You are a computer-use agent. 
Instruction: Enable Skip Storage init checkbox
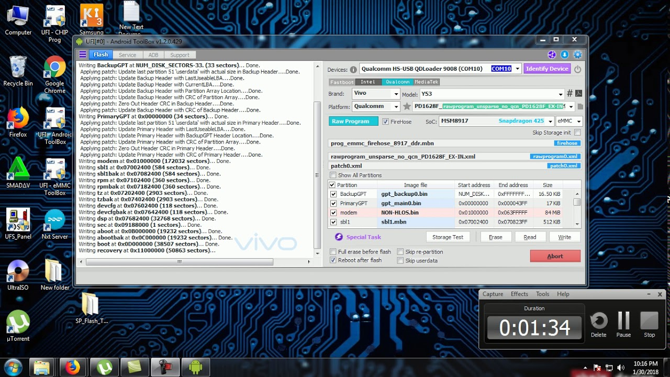577,132
